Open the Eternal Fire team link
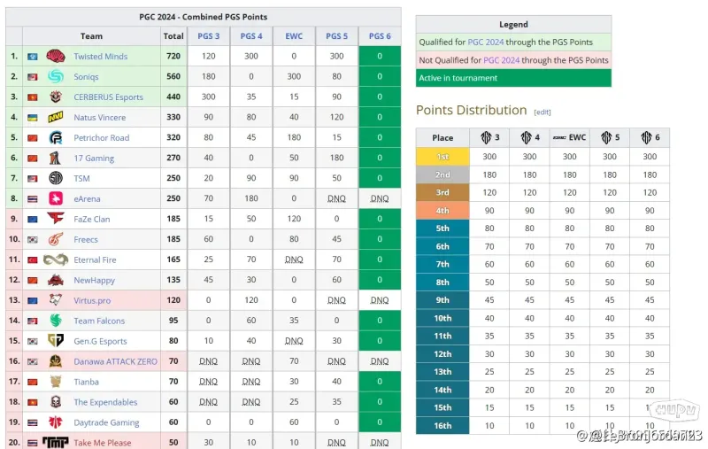This screenshot has height=449, width=708. [95, 259]
